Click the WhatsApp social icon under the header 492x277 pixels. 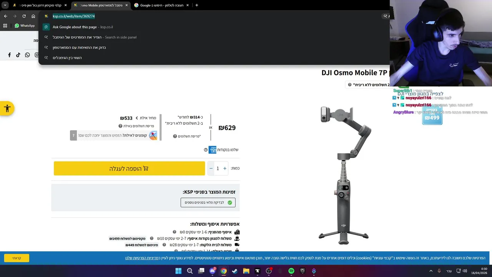[x=27, y=55]
